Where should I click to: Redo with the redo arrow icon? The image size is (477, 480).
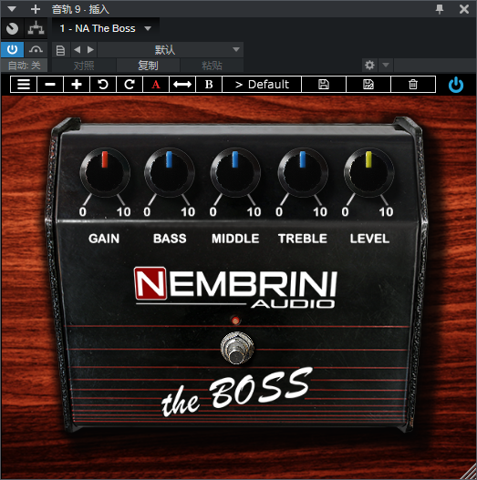(130, 84)
